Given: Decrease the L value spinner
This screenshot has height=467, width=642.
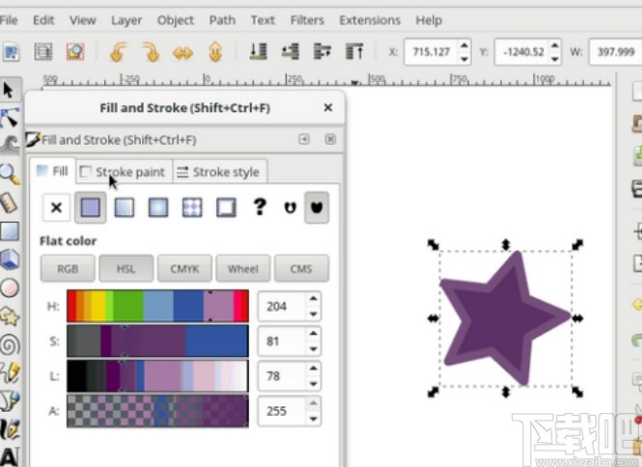Looking at the screenshot, I should pyautogui.click(x=313, y=383).
